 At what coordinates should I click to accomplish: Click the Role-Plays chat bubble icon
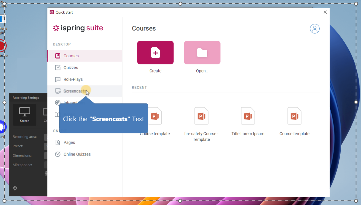(x=57, y=79)
